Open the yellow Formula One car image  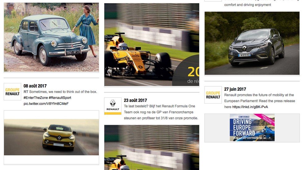pos(152,44)
